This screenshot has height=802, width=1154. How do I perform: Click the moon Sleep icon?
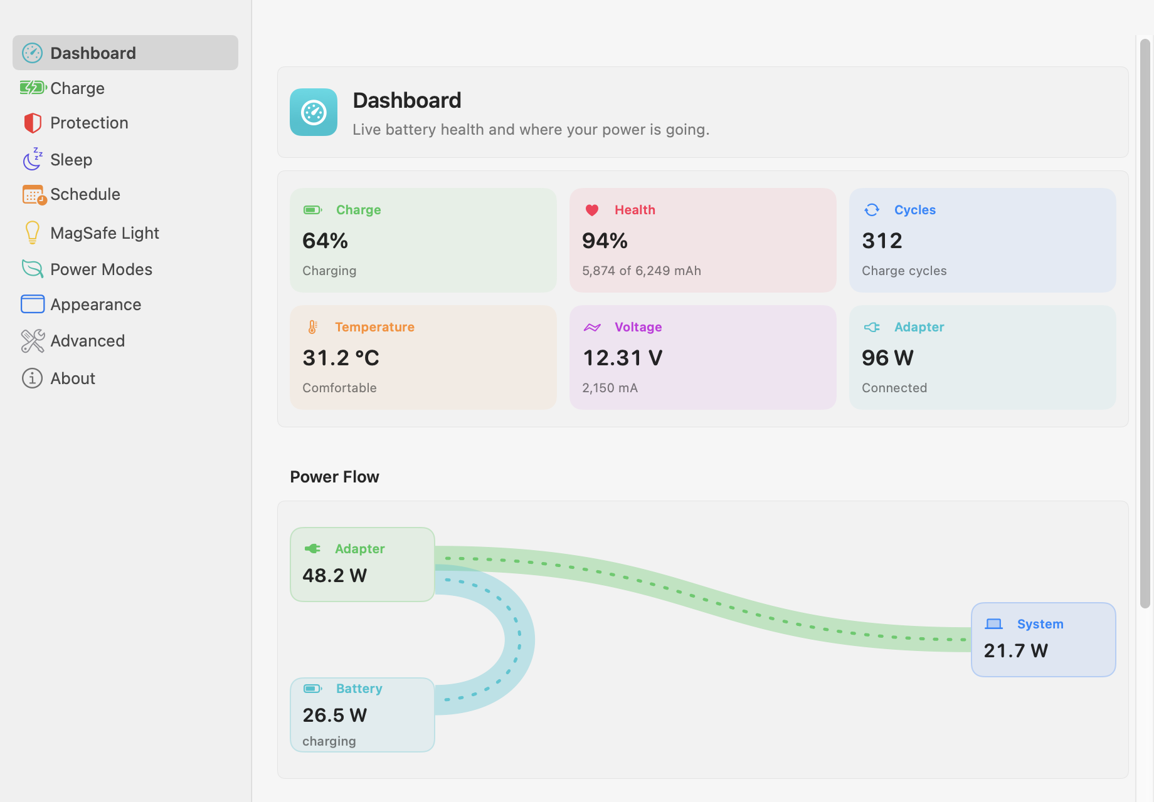pos(33,159)
